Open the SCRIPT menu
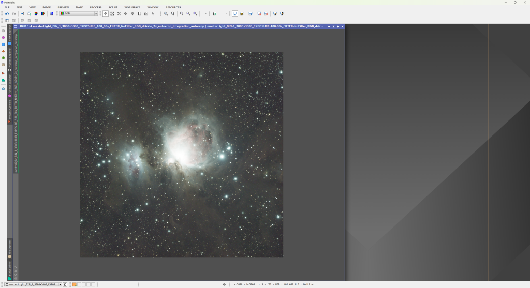The image size is (530, 288). [x=113, y=7]
